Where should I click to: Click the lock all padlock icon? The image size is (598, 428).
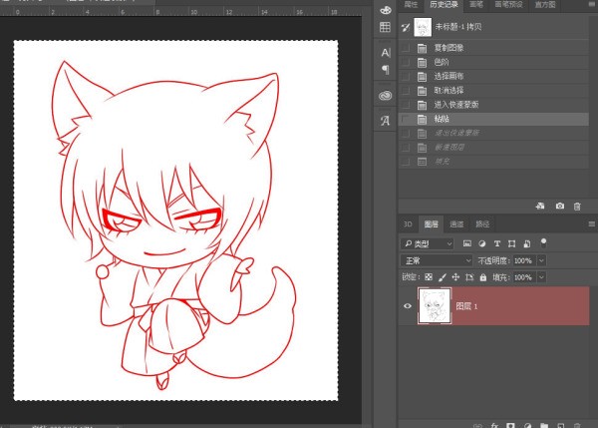(483, 276)
